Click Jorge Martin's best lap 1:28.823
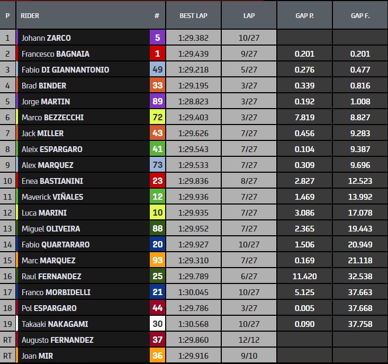Viewport: 388px width, 364px height. [193, 101]
